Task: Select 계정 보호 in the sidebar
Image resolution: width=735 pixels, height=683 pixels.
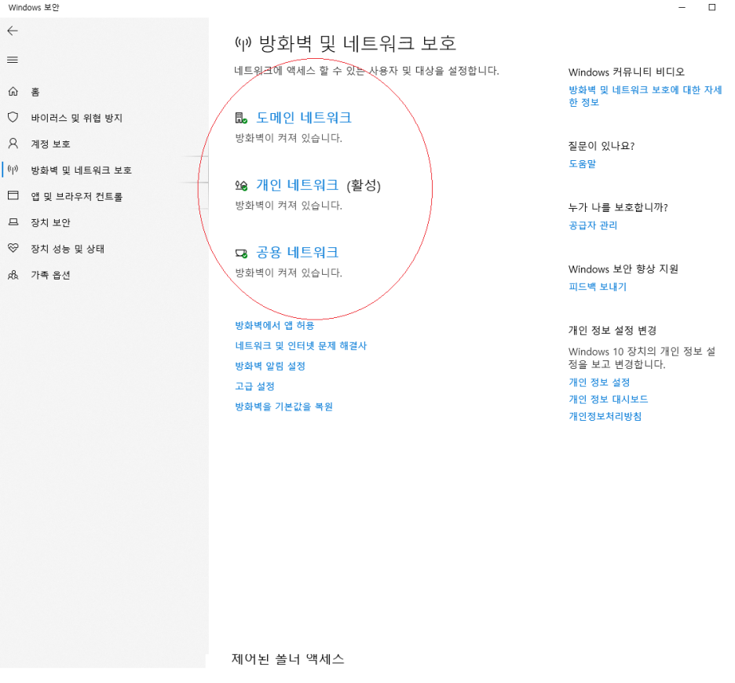Action: tap(50, 144)
